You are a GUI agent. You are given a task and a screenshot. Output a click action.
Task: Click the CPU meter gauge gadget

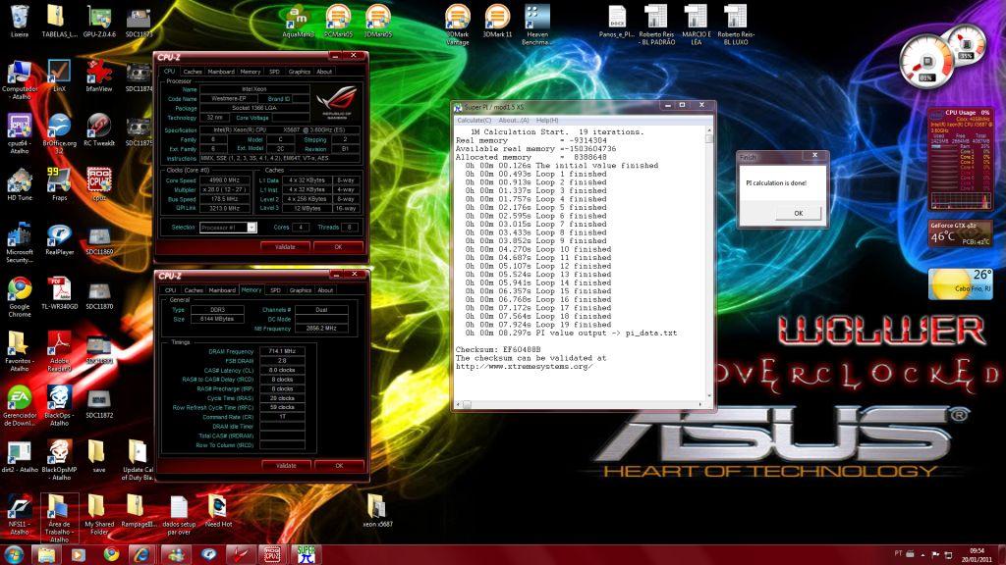(x=942, y=56)
